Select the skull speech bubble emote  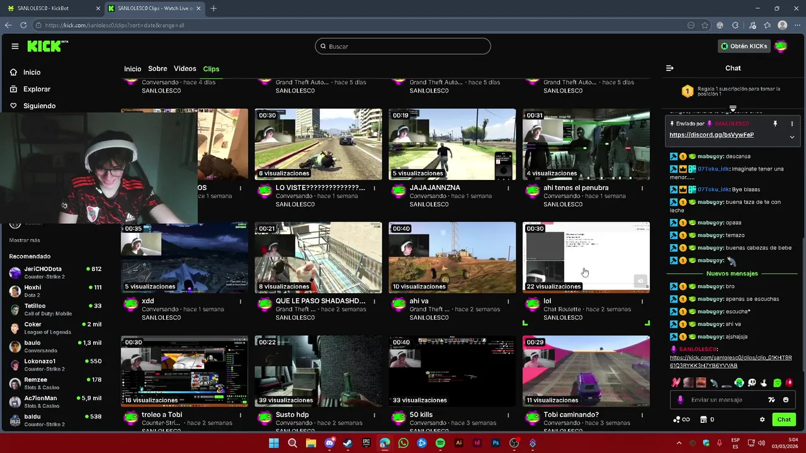click(751, 383)
